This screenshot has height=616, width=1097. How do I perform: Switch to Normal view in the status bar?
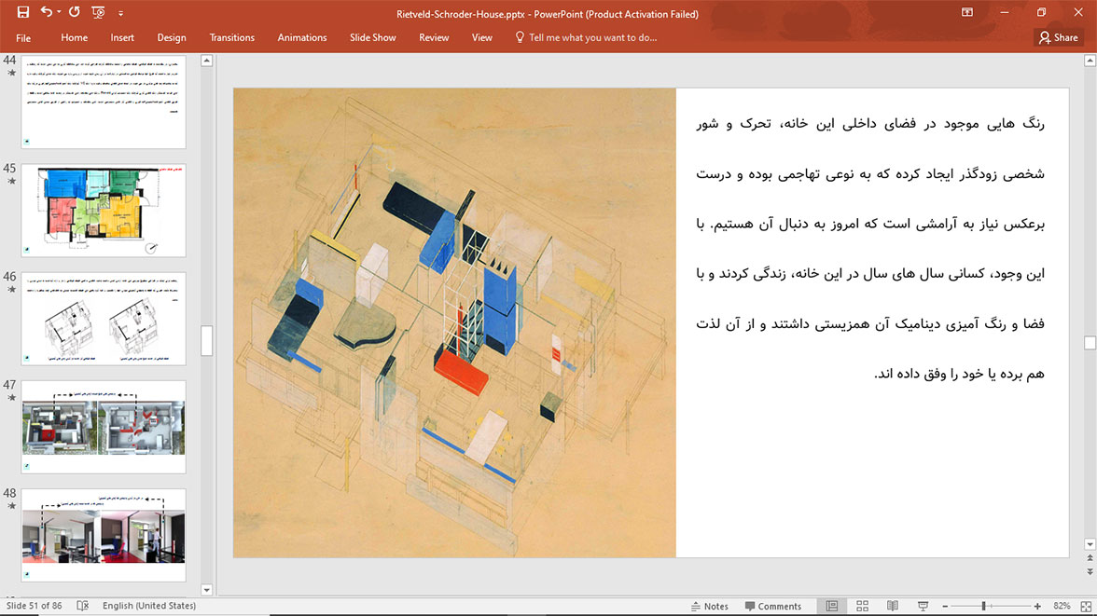[x=832, y=606]
